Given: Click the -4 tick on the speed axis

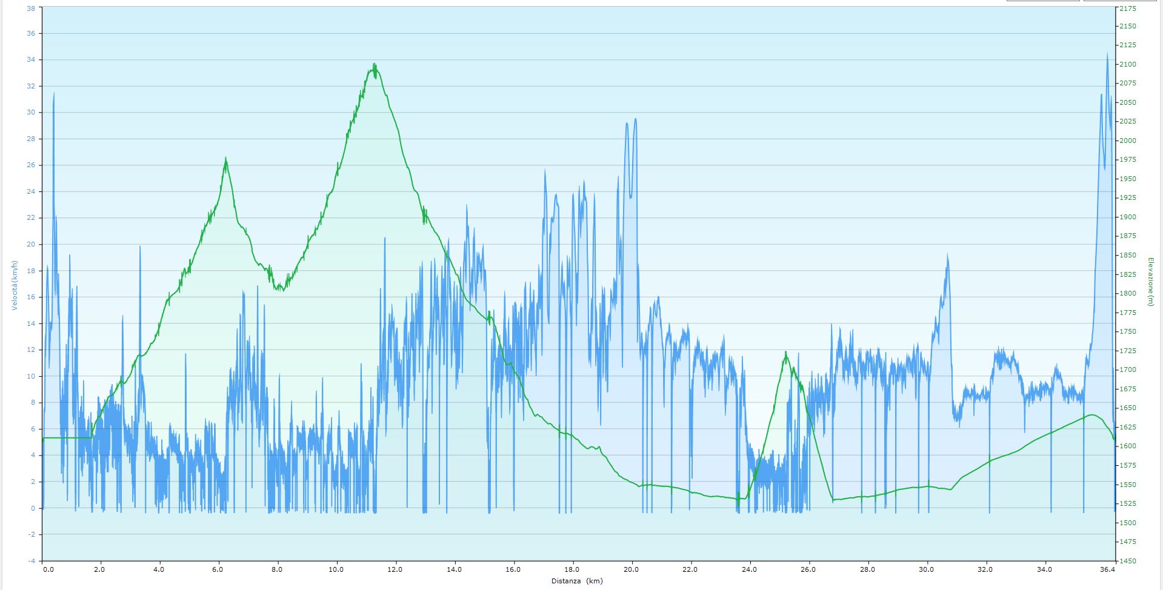Looking at the screenshot, I should pos(32,561).
